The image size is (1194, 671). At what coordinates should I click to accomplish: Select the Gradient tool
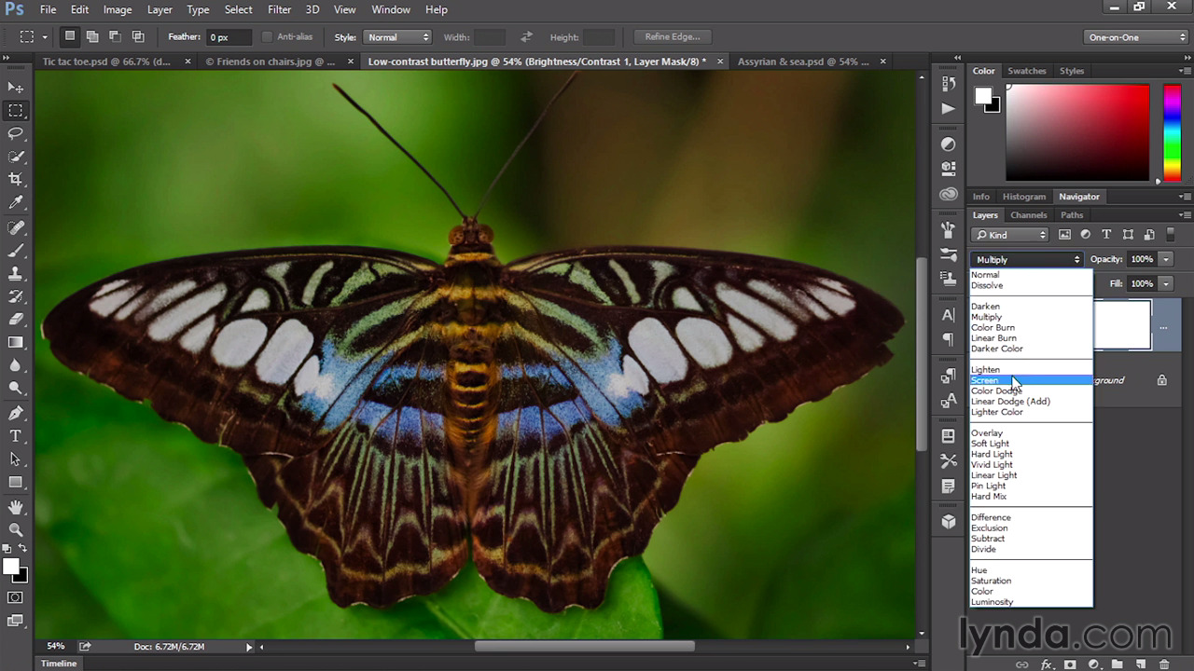coord(16,343)
